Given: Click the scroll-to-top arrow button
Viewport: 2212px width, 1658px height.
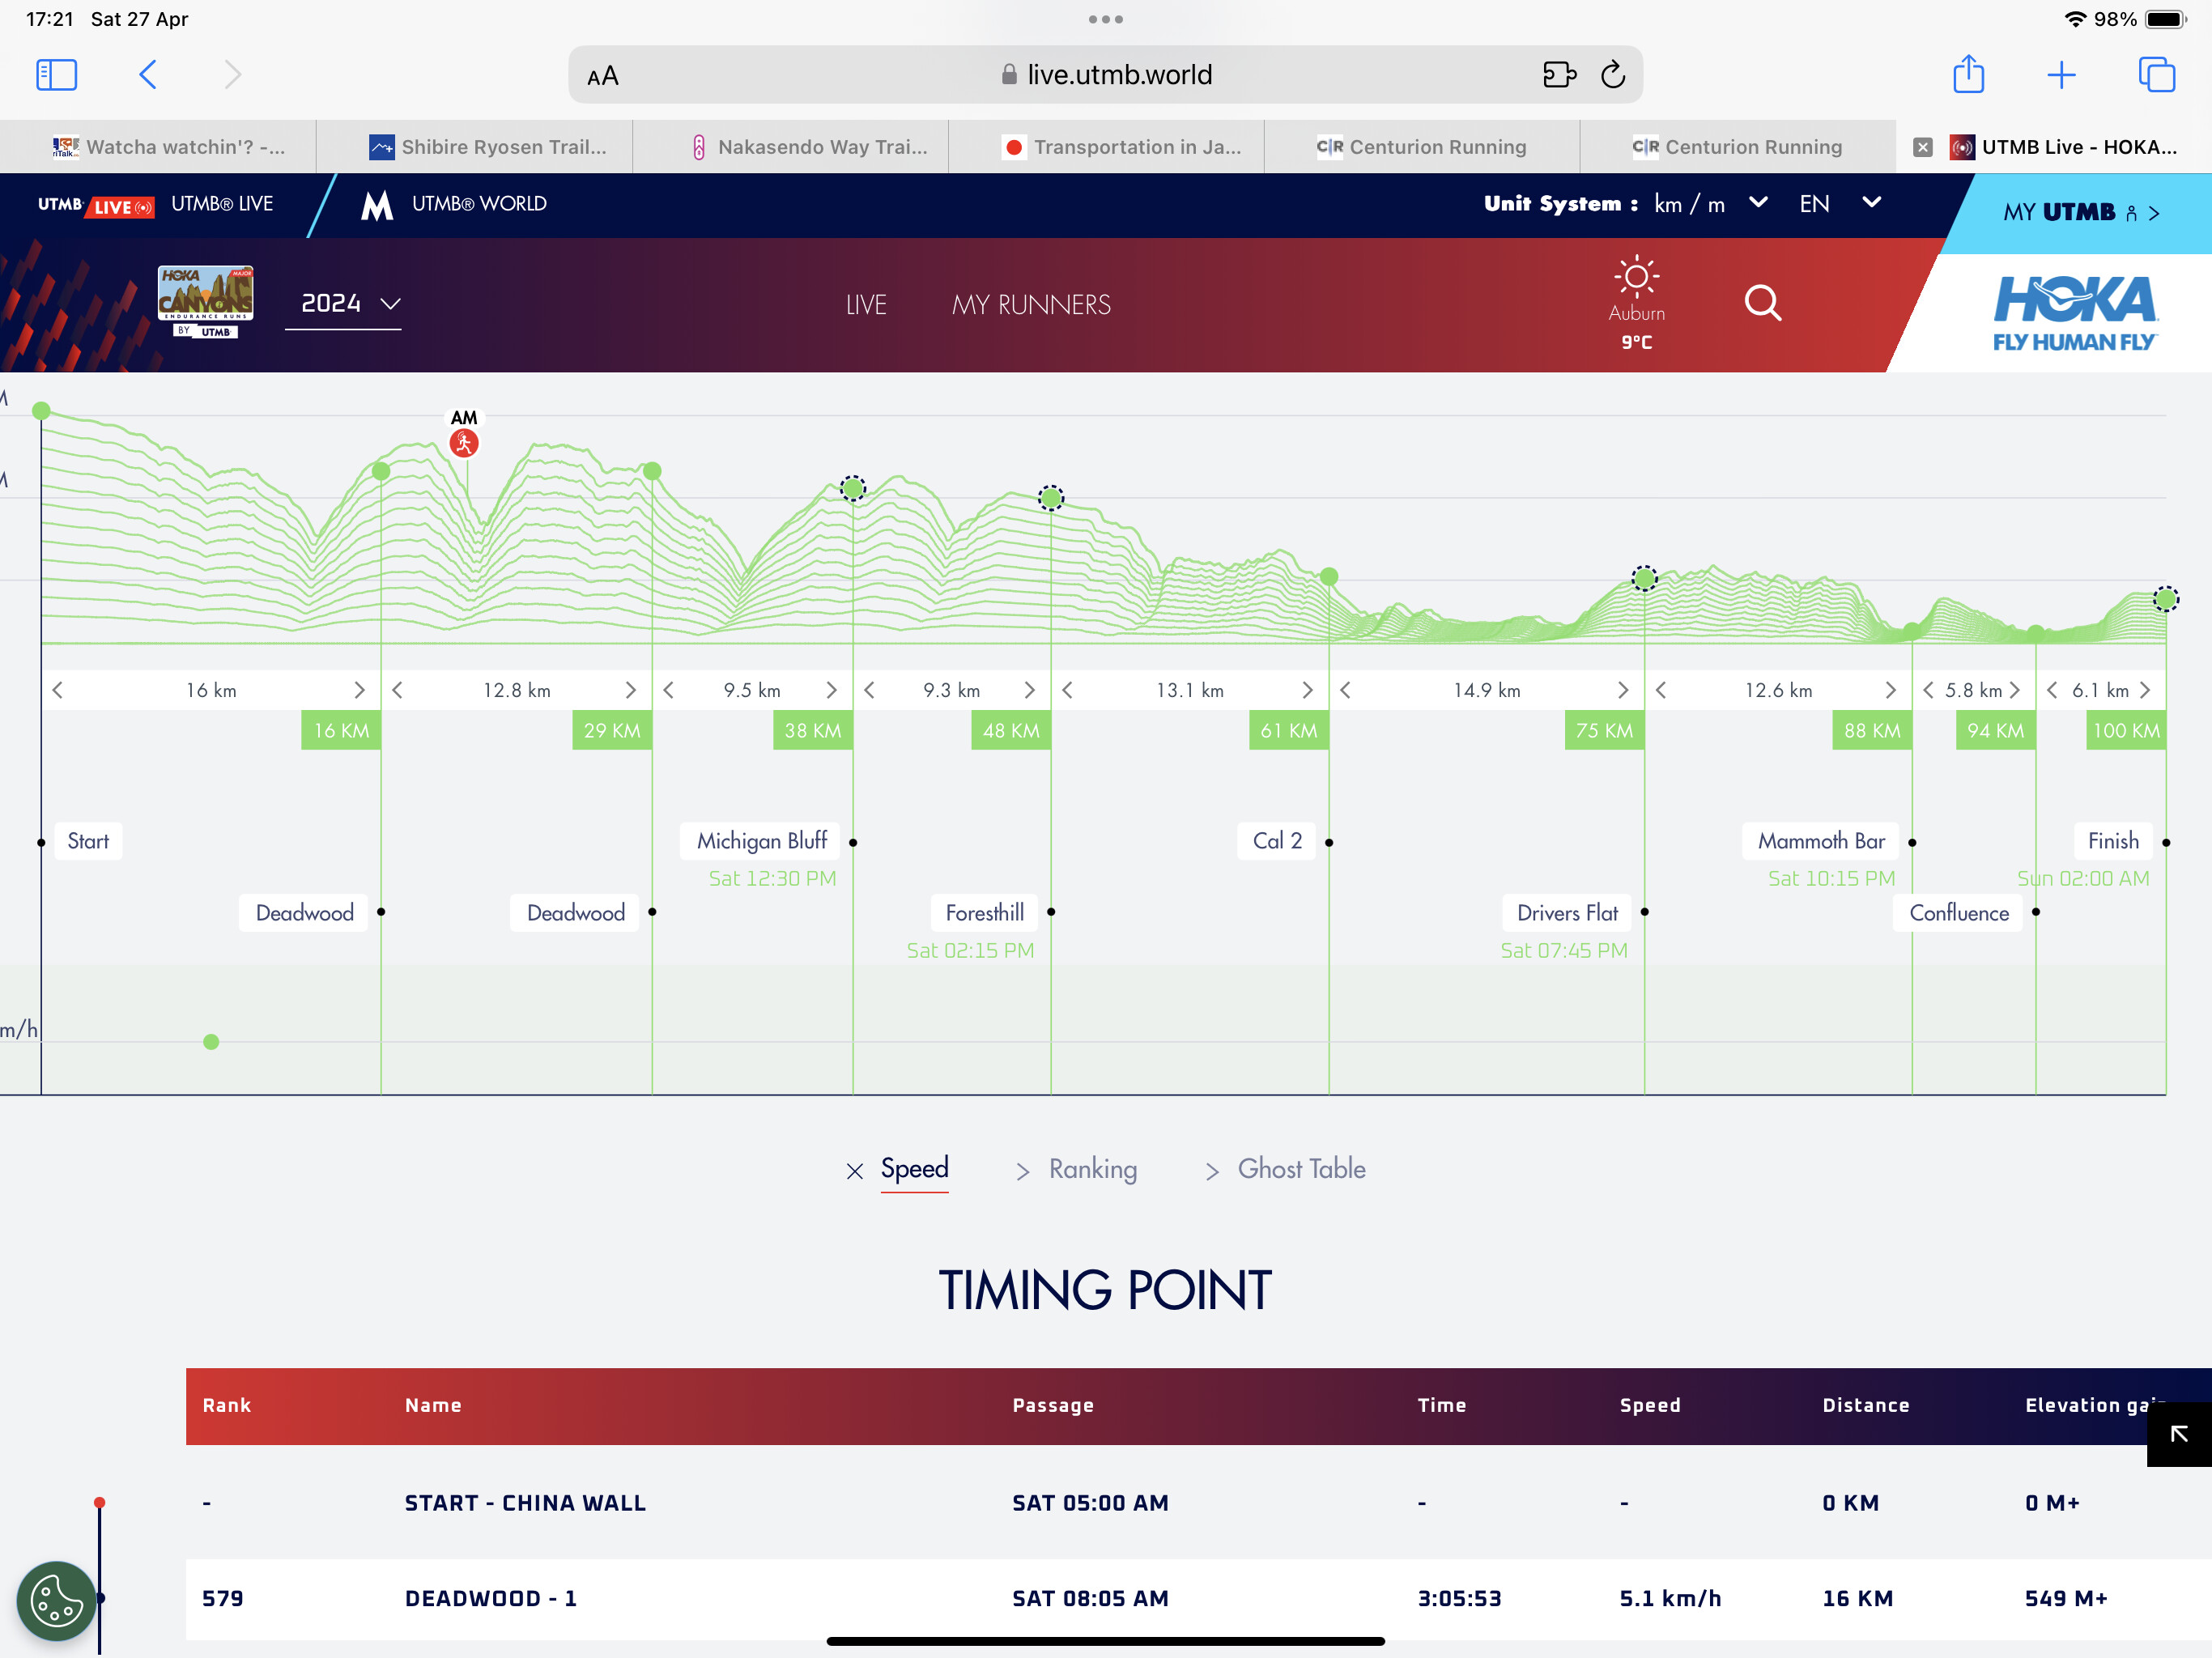Looking at the screenshot, I should pos(2178,1434).
